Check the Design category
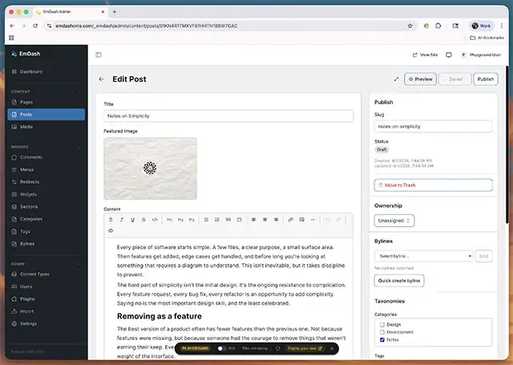This screenshot has width=513, height=365. (x=382, y=325)
